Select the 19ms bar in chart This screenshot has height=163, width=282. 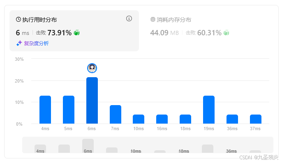coord(209,110)
